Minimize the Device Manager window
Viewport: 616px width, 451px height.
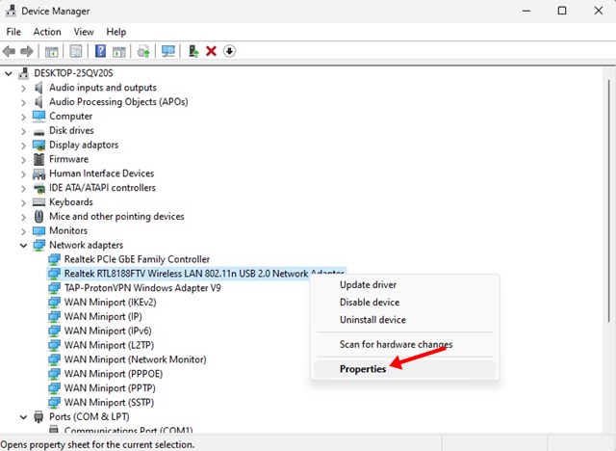coord(526,11)
